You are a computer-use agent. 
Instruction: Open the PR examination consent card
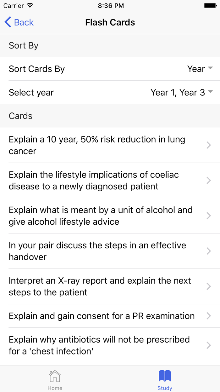(x=102, y=316)
